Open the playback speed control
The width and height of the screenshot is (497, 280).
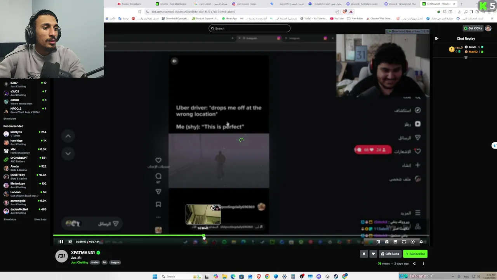412,242
